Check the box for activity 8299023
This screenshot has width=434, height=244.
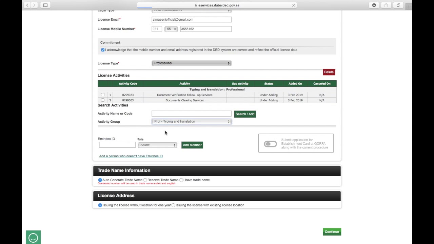[x=103, y=95]
